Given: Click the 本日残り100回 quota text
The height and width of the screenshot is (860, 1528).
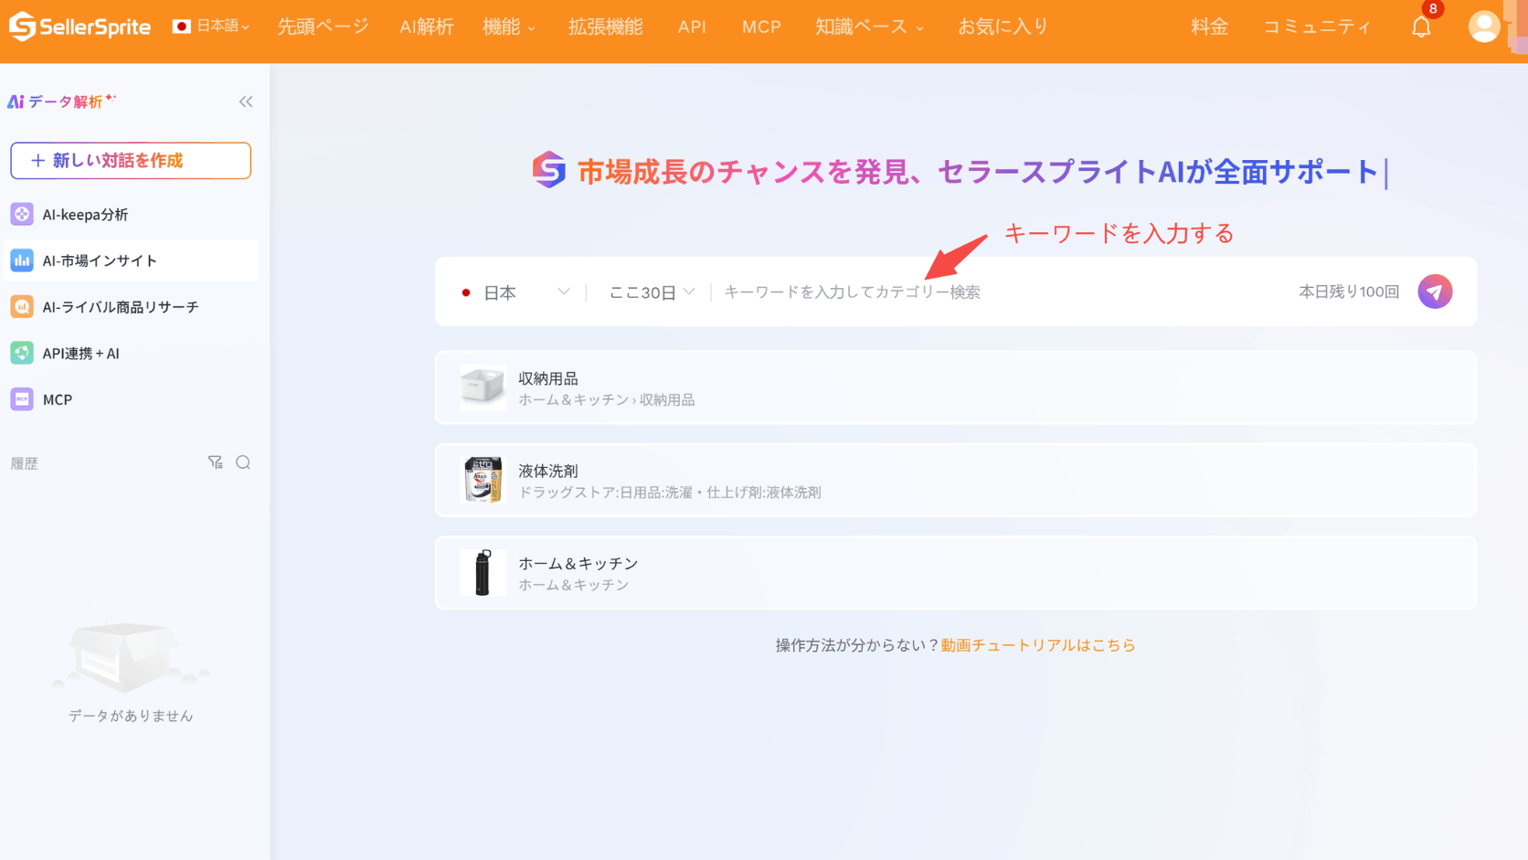Looking at the screenshot, I should click(x=1349, y=292).
